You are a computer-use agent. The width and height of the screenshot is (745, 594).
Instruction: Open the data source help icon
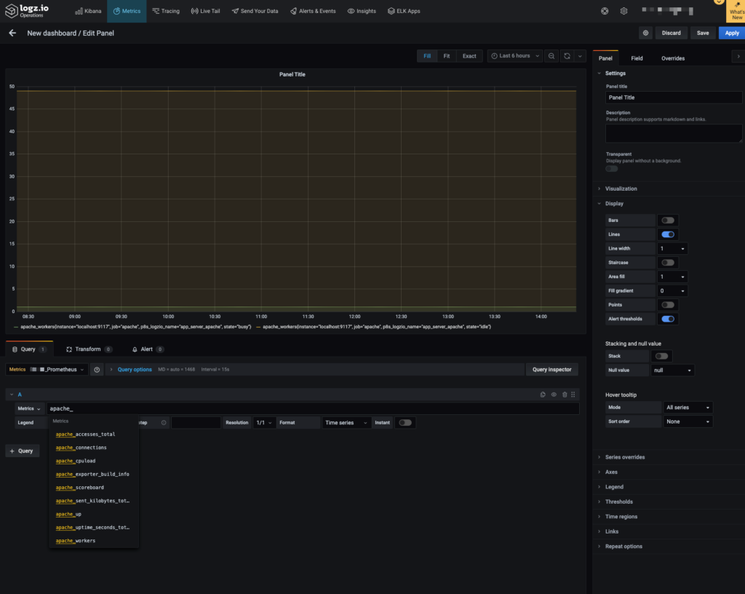coord(97,370)
